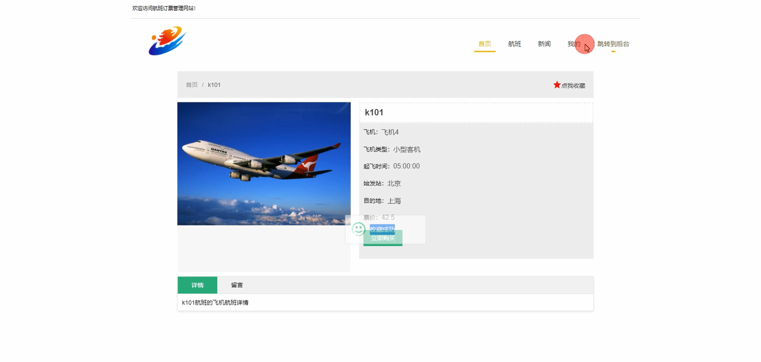The width and height of the screenshot is (761, 362).
Task: Click the k101 breadcrumb text
Action: pyautogui.click(x=214, y=85)
